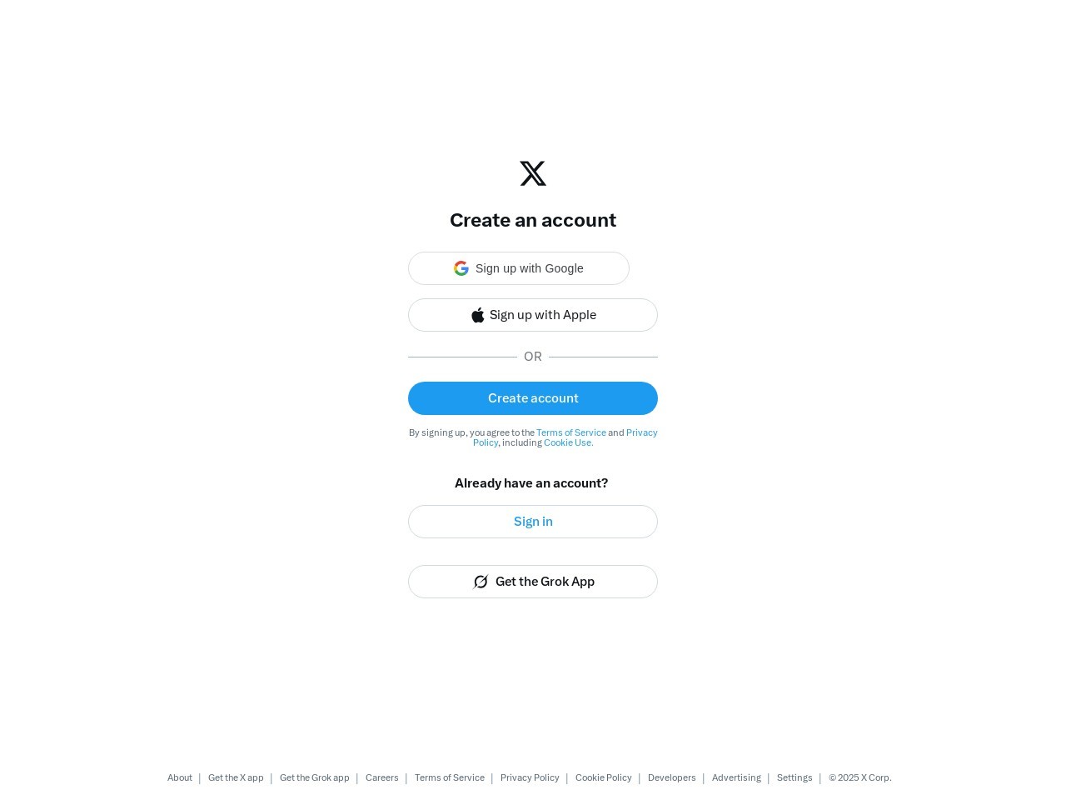
Task: Visit the Developers footer link
Action: pos(672,777)
